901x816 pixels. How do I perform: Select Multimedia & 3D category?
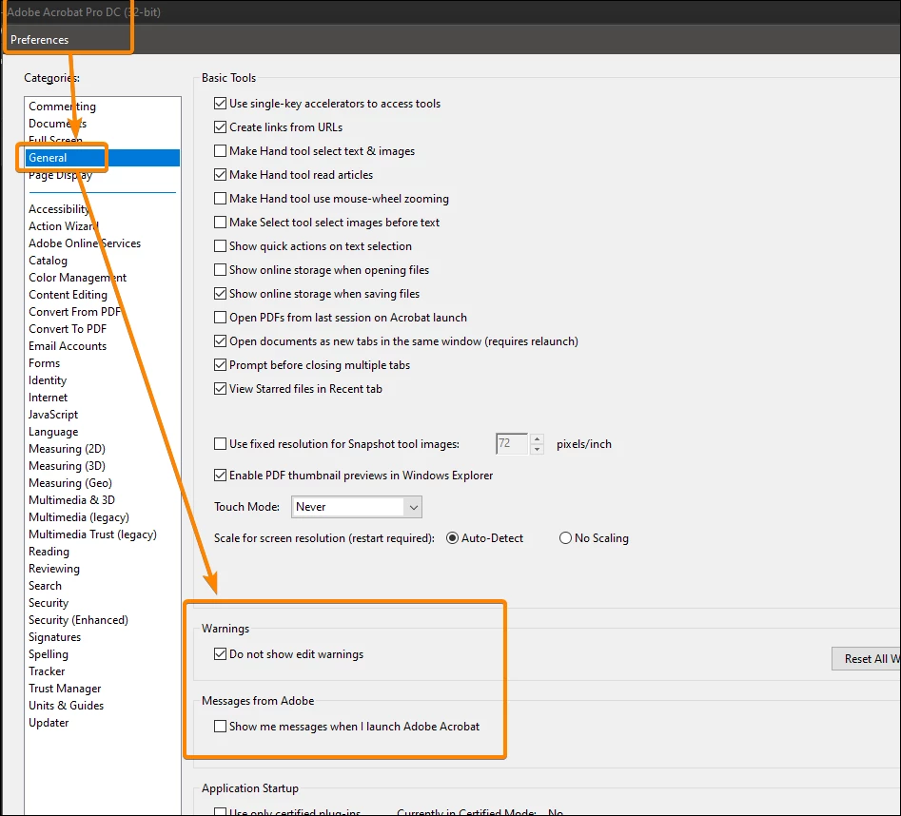point(71,500)
